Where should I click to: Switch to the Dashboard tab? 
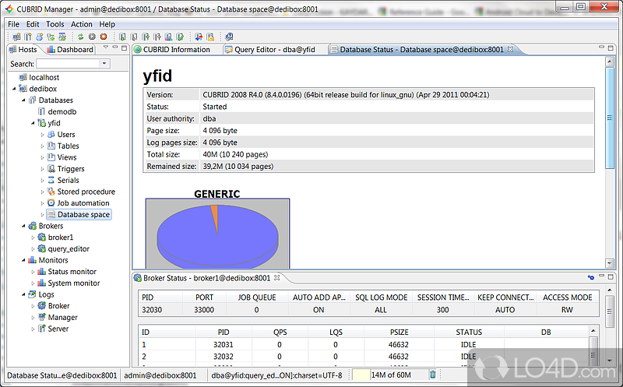point(70,50)
